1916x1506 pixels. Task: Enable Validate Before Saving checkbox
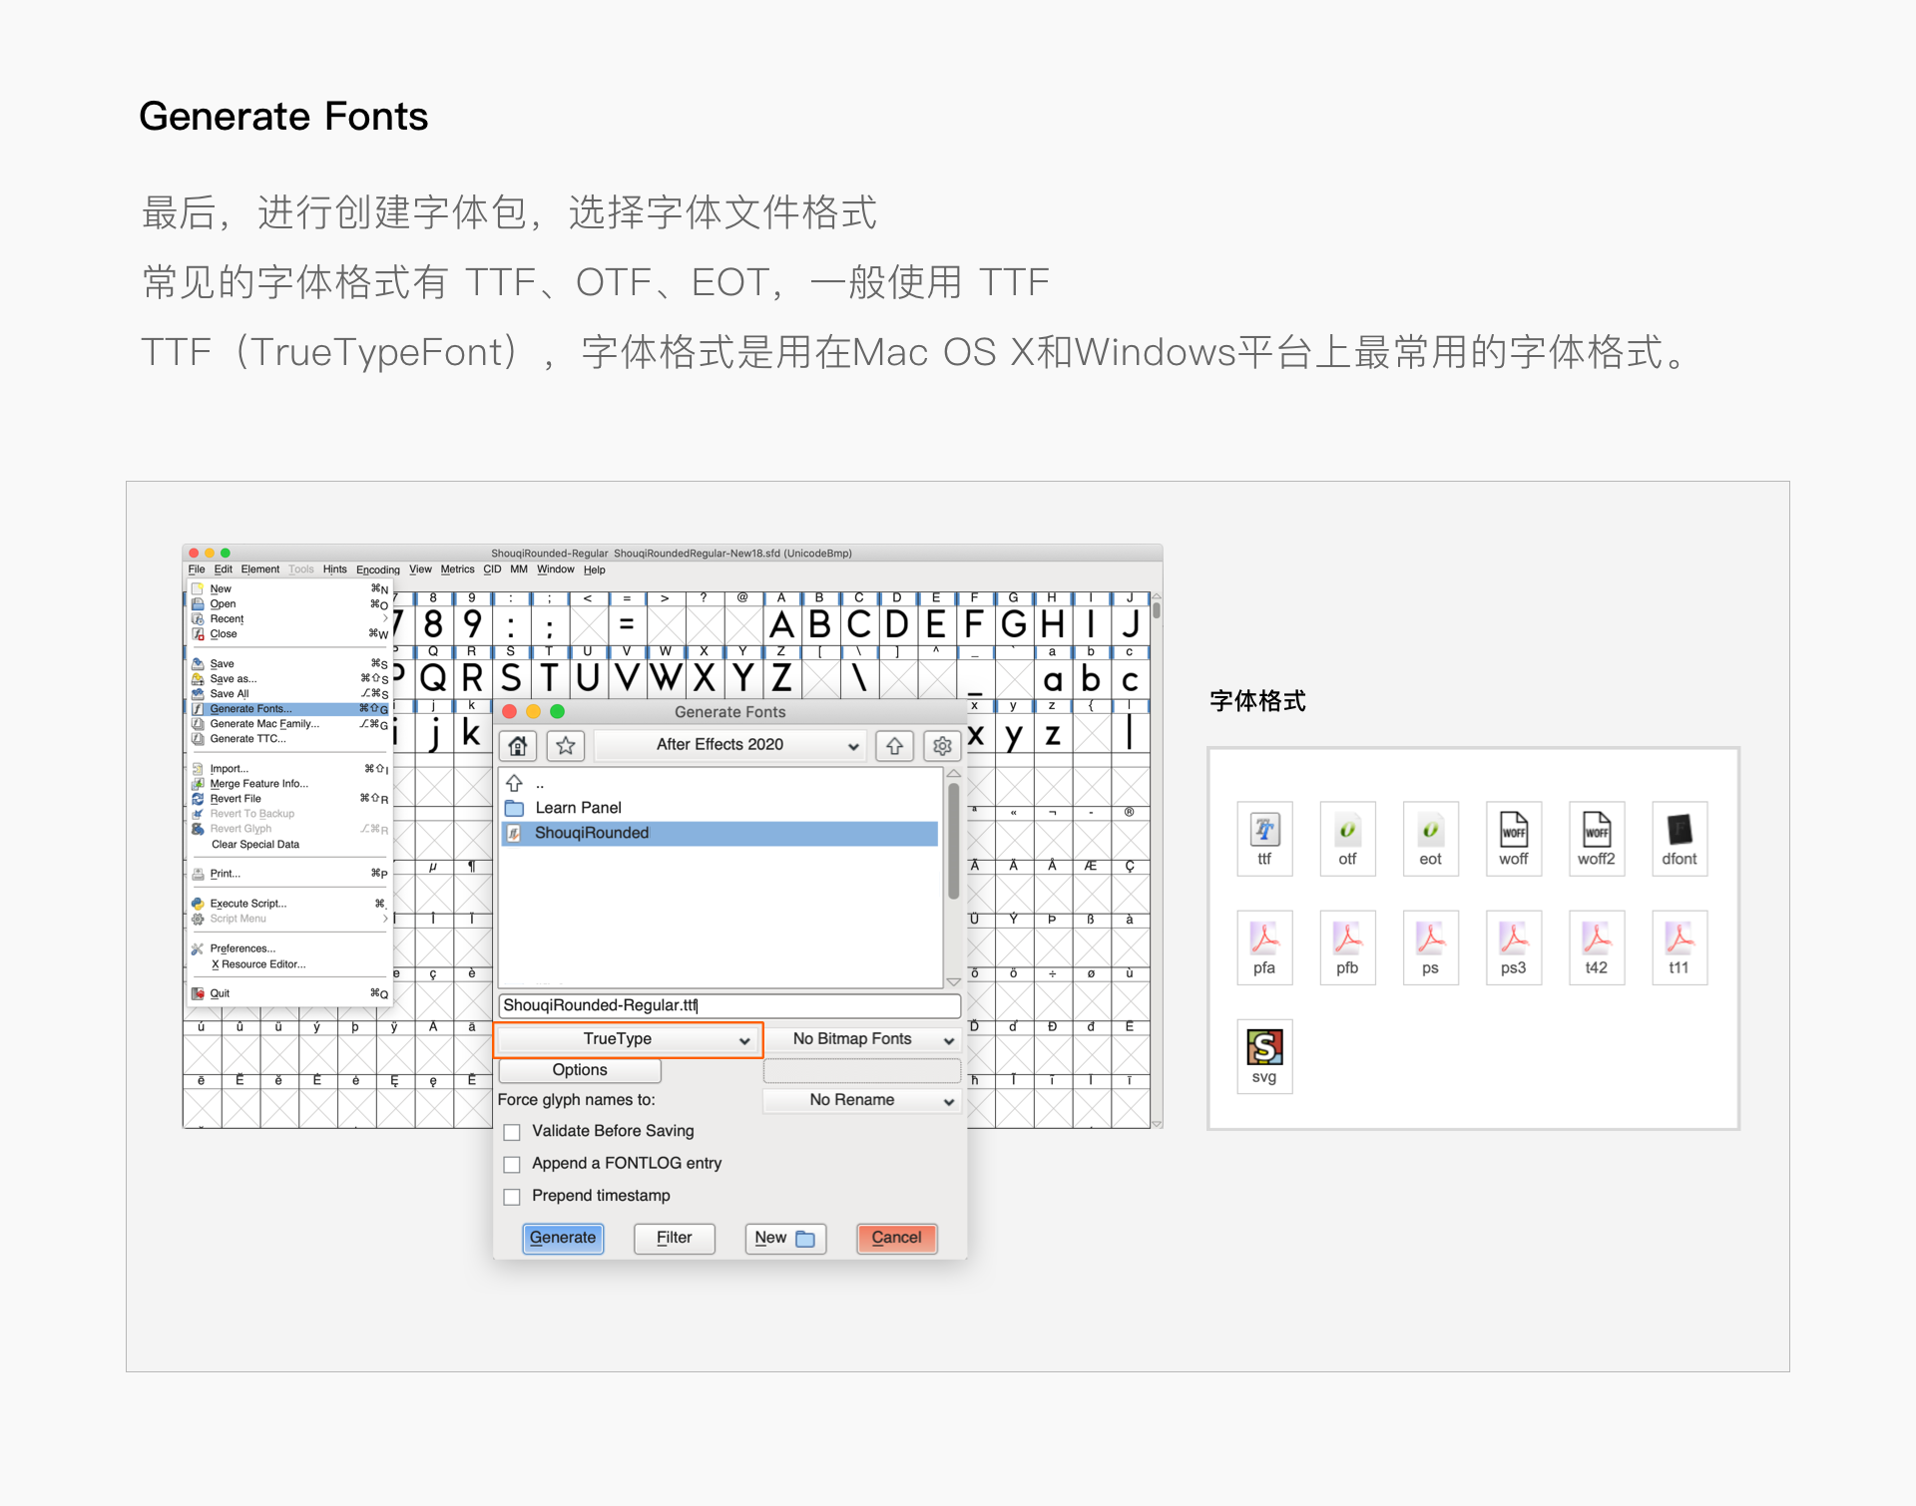tap(512, 1132)
